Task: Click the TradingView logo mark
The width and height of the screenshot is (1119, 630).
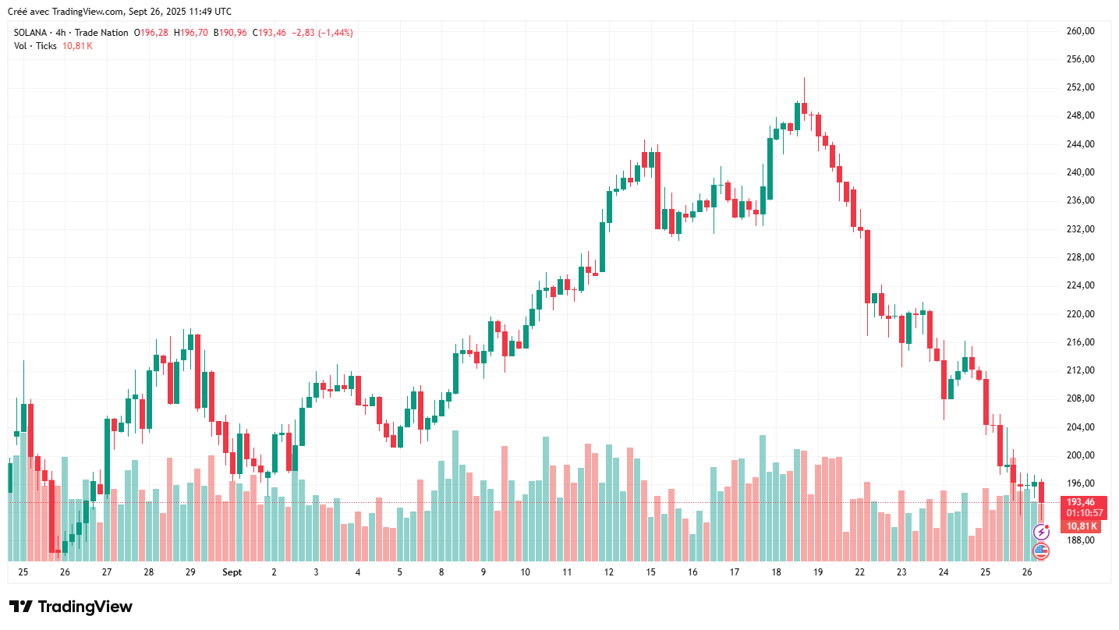Action: [20, 607]
